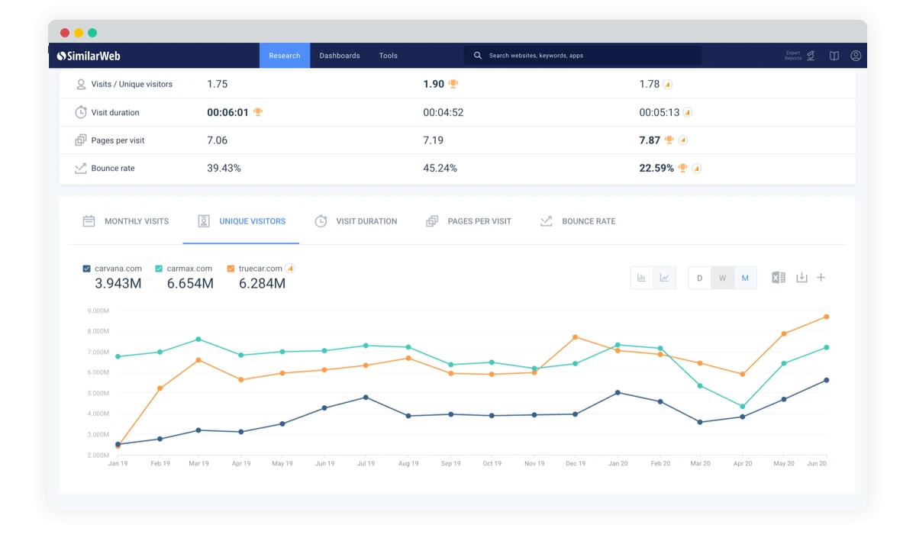Click the pages icon on Pages Per Visit tab
Viewport: 916px width, 557px height.
pos(432,221)
